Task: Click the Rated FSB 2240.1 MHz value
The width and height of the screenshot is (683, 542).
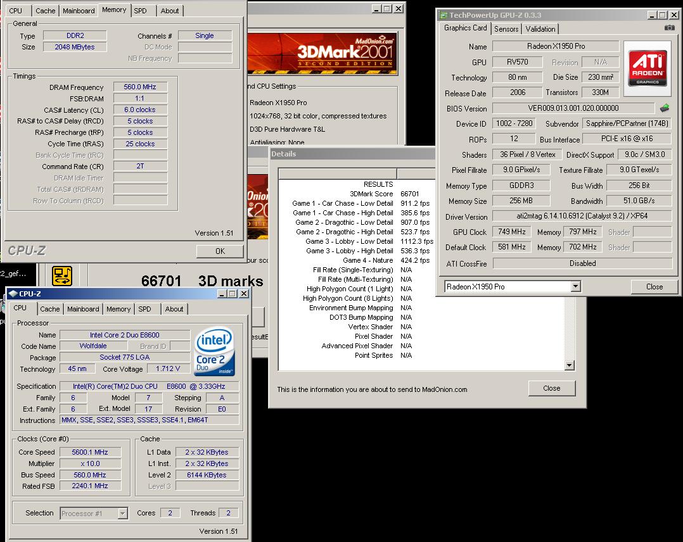Action: click(90, 486)
